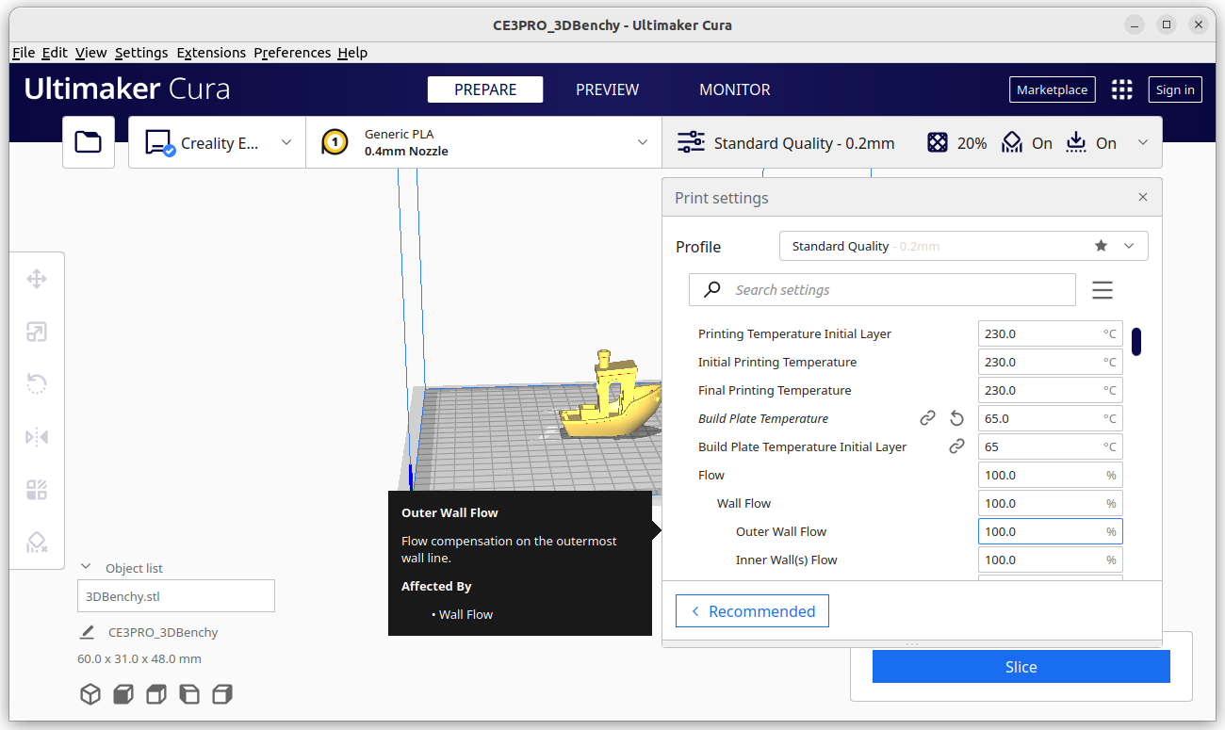This screenshot has height=730, width=1225.
Task: Open the File menu
Action: tap(24, 53)
